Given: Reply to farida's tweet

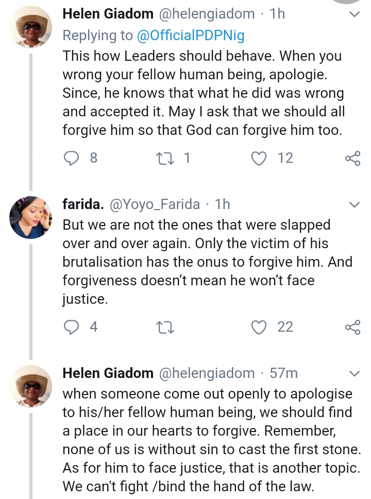Looking at the screenshot, I should point(71,326).
